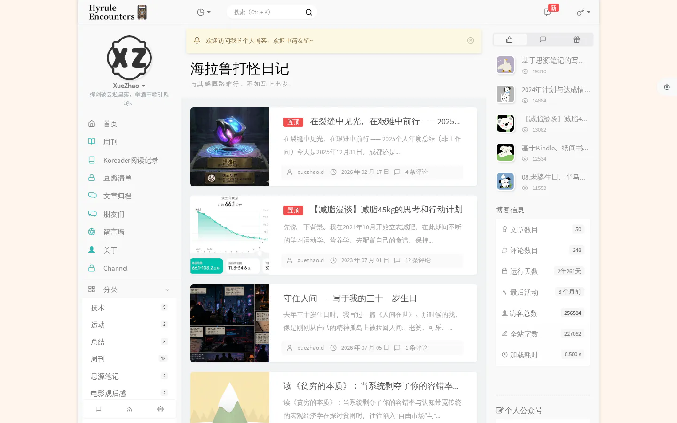
Task: Open the clock icon dropdown in the header
Action: [204, 12]
